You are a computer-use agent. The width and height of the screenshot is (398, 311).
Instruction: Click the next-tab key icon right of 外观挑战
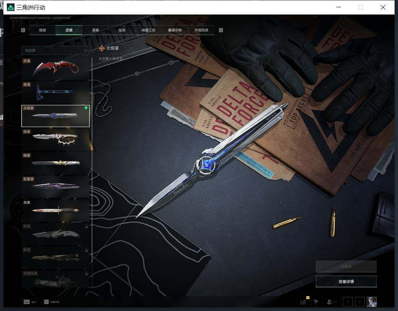(x=221, y=30)
